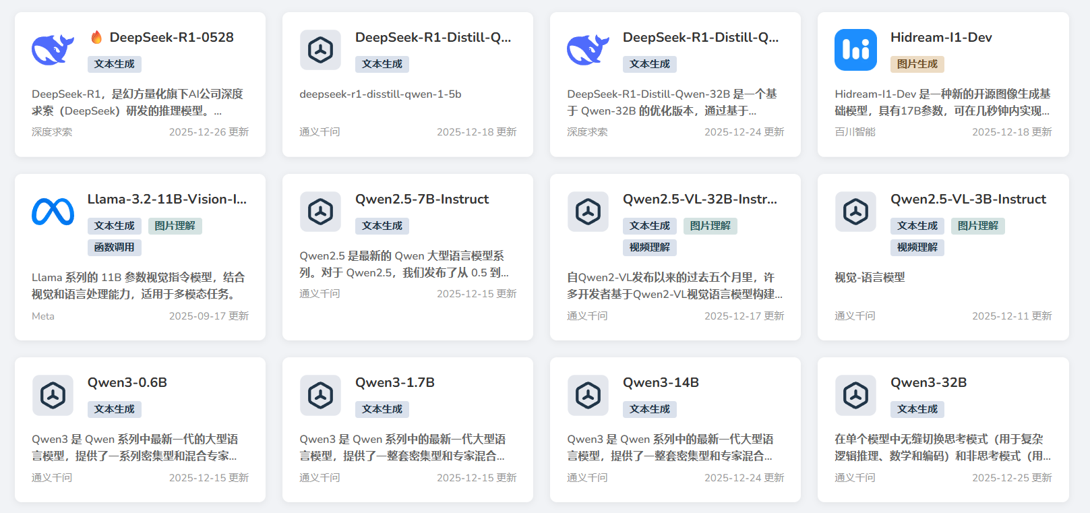This screenshot has height=513, width=1090.
Task: Select the 文本生成 tag under Qwen3-0.6B
Action: pos(115,409)
